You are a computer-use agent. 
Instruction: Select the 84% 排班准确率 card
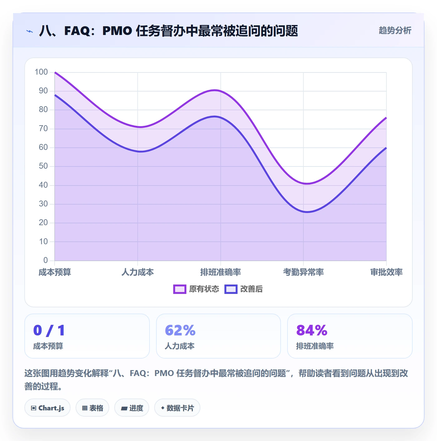[350, 336]
